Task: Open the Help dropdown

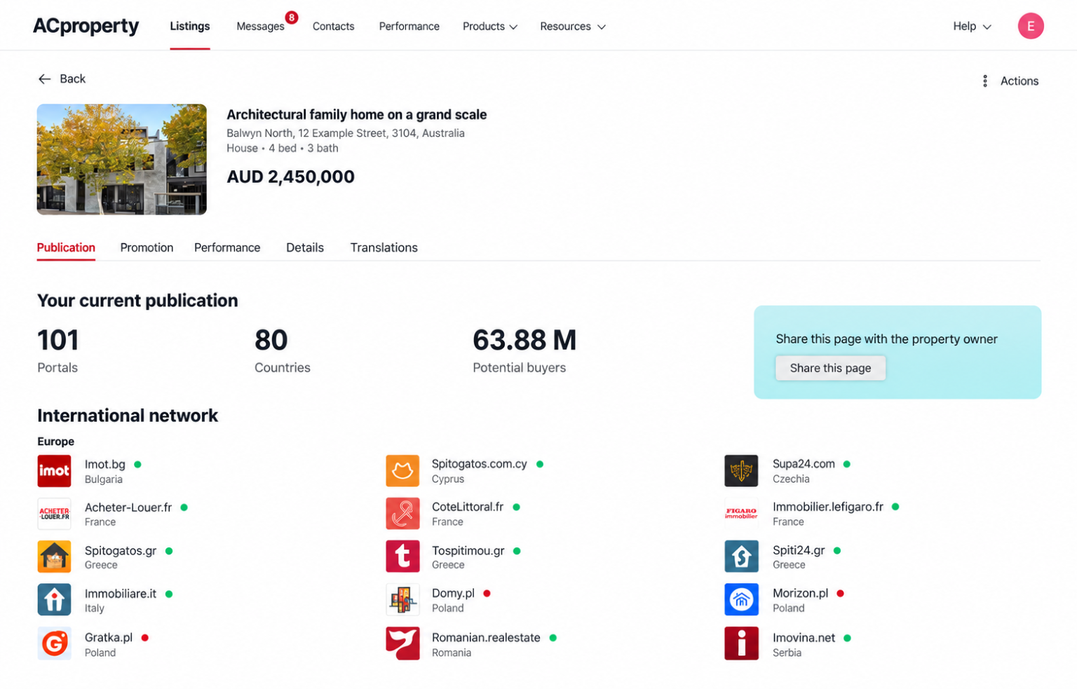Action: coord(972,27)
